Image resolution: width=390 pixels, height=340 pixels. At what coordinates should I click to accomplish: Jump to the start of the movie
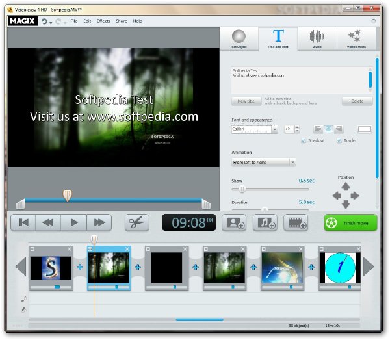[x=23, y=222]
